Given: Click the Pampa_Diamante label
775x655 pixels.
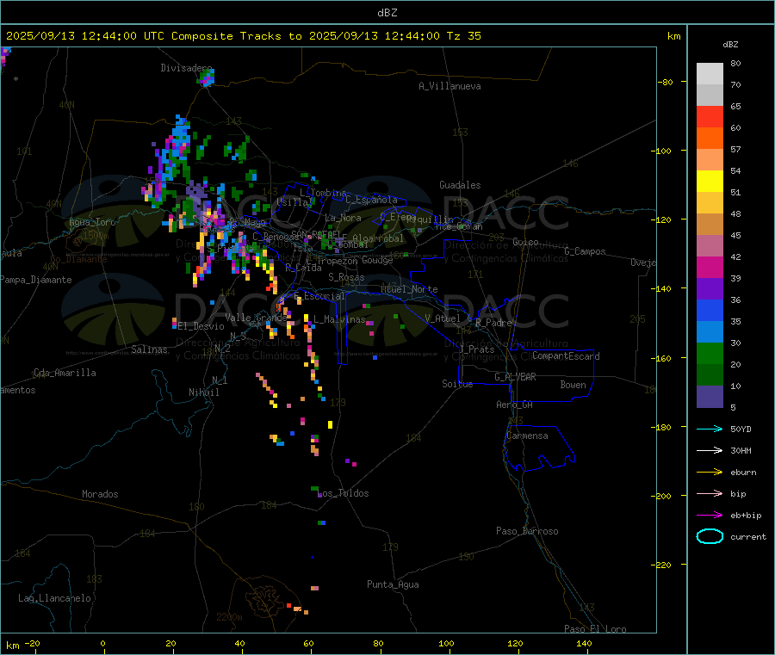Looking at the screenshot, I should (36, 280).
